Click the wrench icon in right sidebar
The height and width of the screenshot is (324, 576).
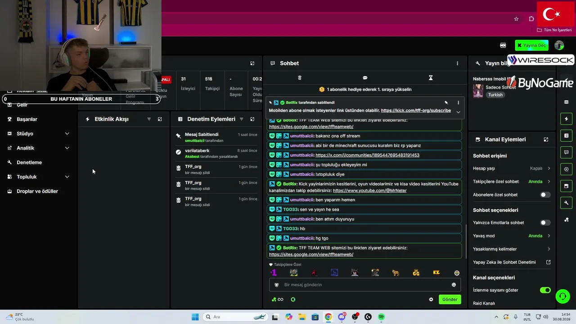click(x=566, y=203)
